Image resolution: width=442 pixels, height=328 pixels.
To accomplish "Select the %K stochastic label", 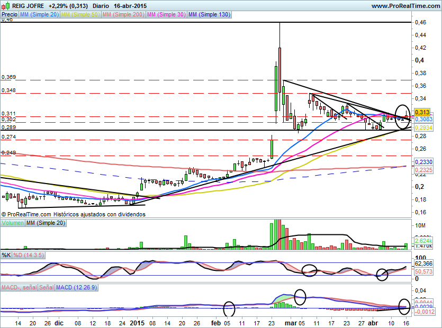I will pos(6,256).
